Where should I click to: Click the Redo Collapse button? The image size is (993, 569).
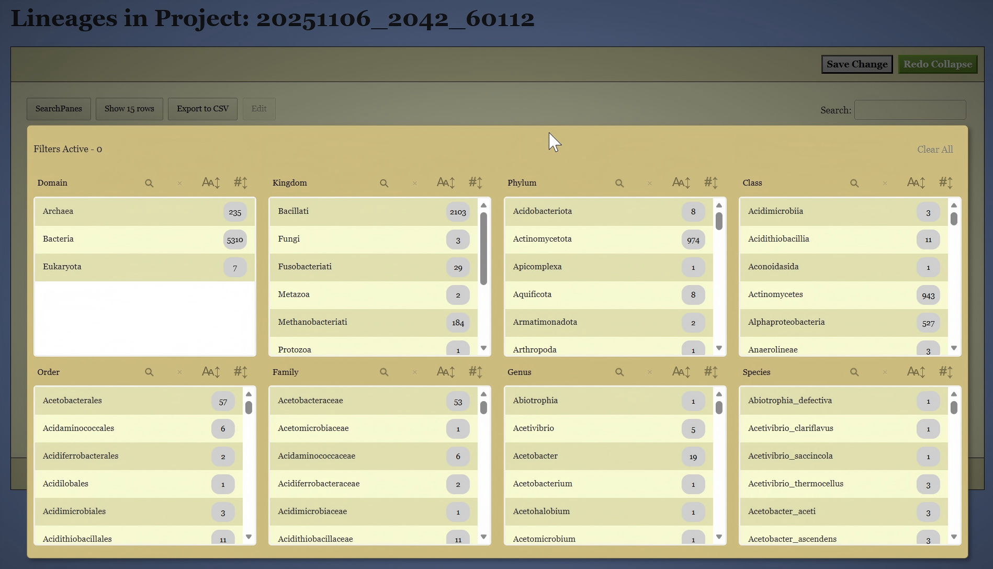click(x=938, y=64)
